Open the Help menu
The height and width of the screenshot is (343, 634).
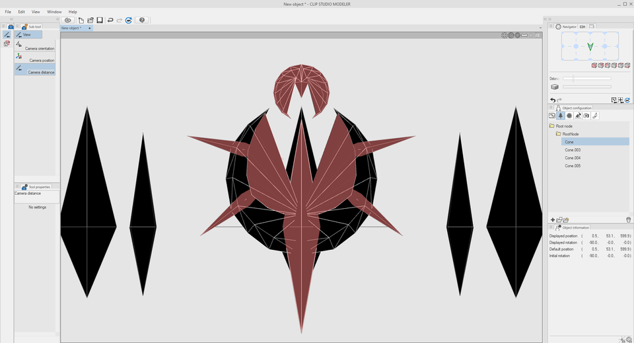click(x=73, y=12)
